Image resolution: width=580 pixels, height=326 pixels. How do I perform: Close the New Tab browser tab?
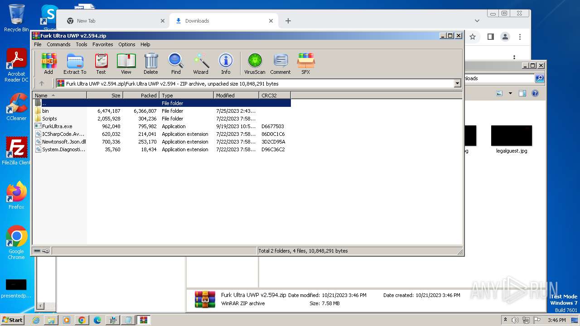pos(163,21)
